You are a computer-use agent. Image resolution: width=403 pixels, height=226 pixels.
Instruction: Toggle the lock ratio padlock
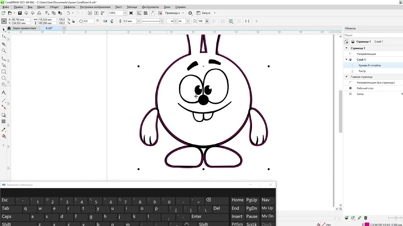point(73,21)
